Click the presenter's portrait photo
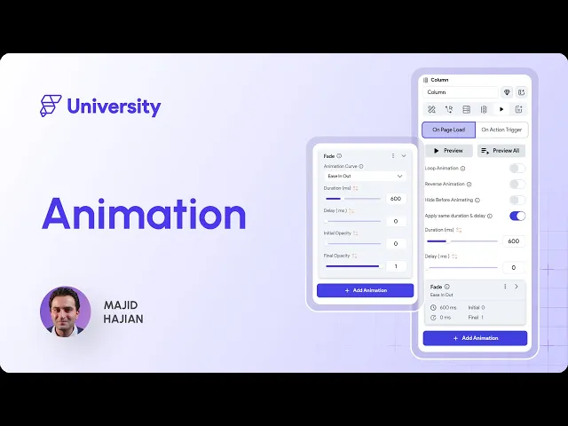This screenshot has height=426, width=568. (65, 312)
